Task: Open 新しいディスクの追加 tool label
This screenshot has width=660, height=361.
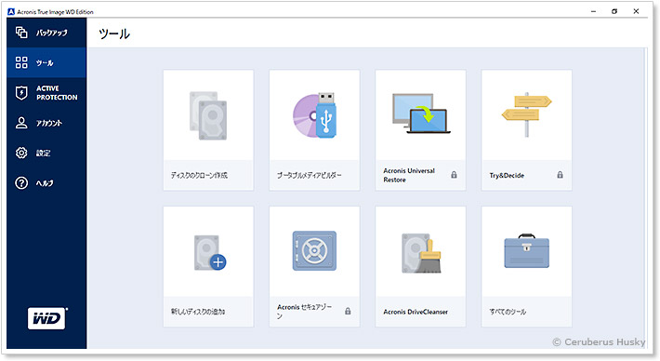Action: click(x=198, y=312)
